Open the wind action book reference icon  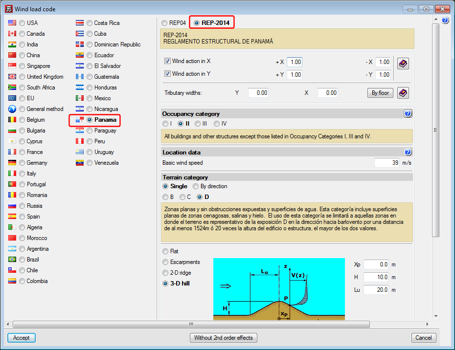(403, 64)
